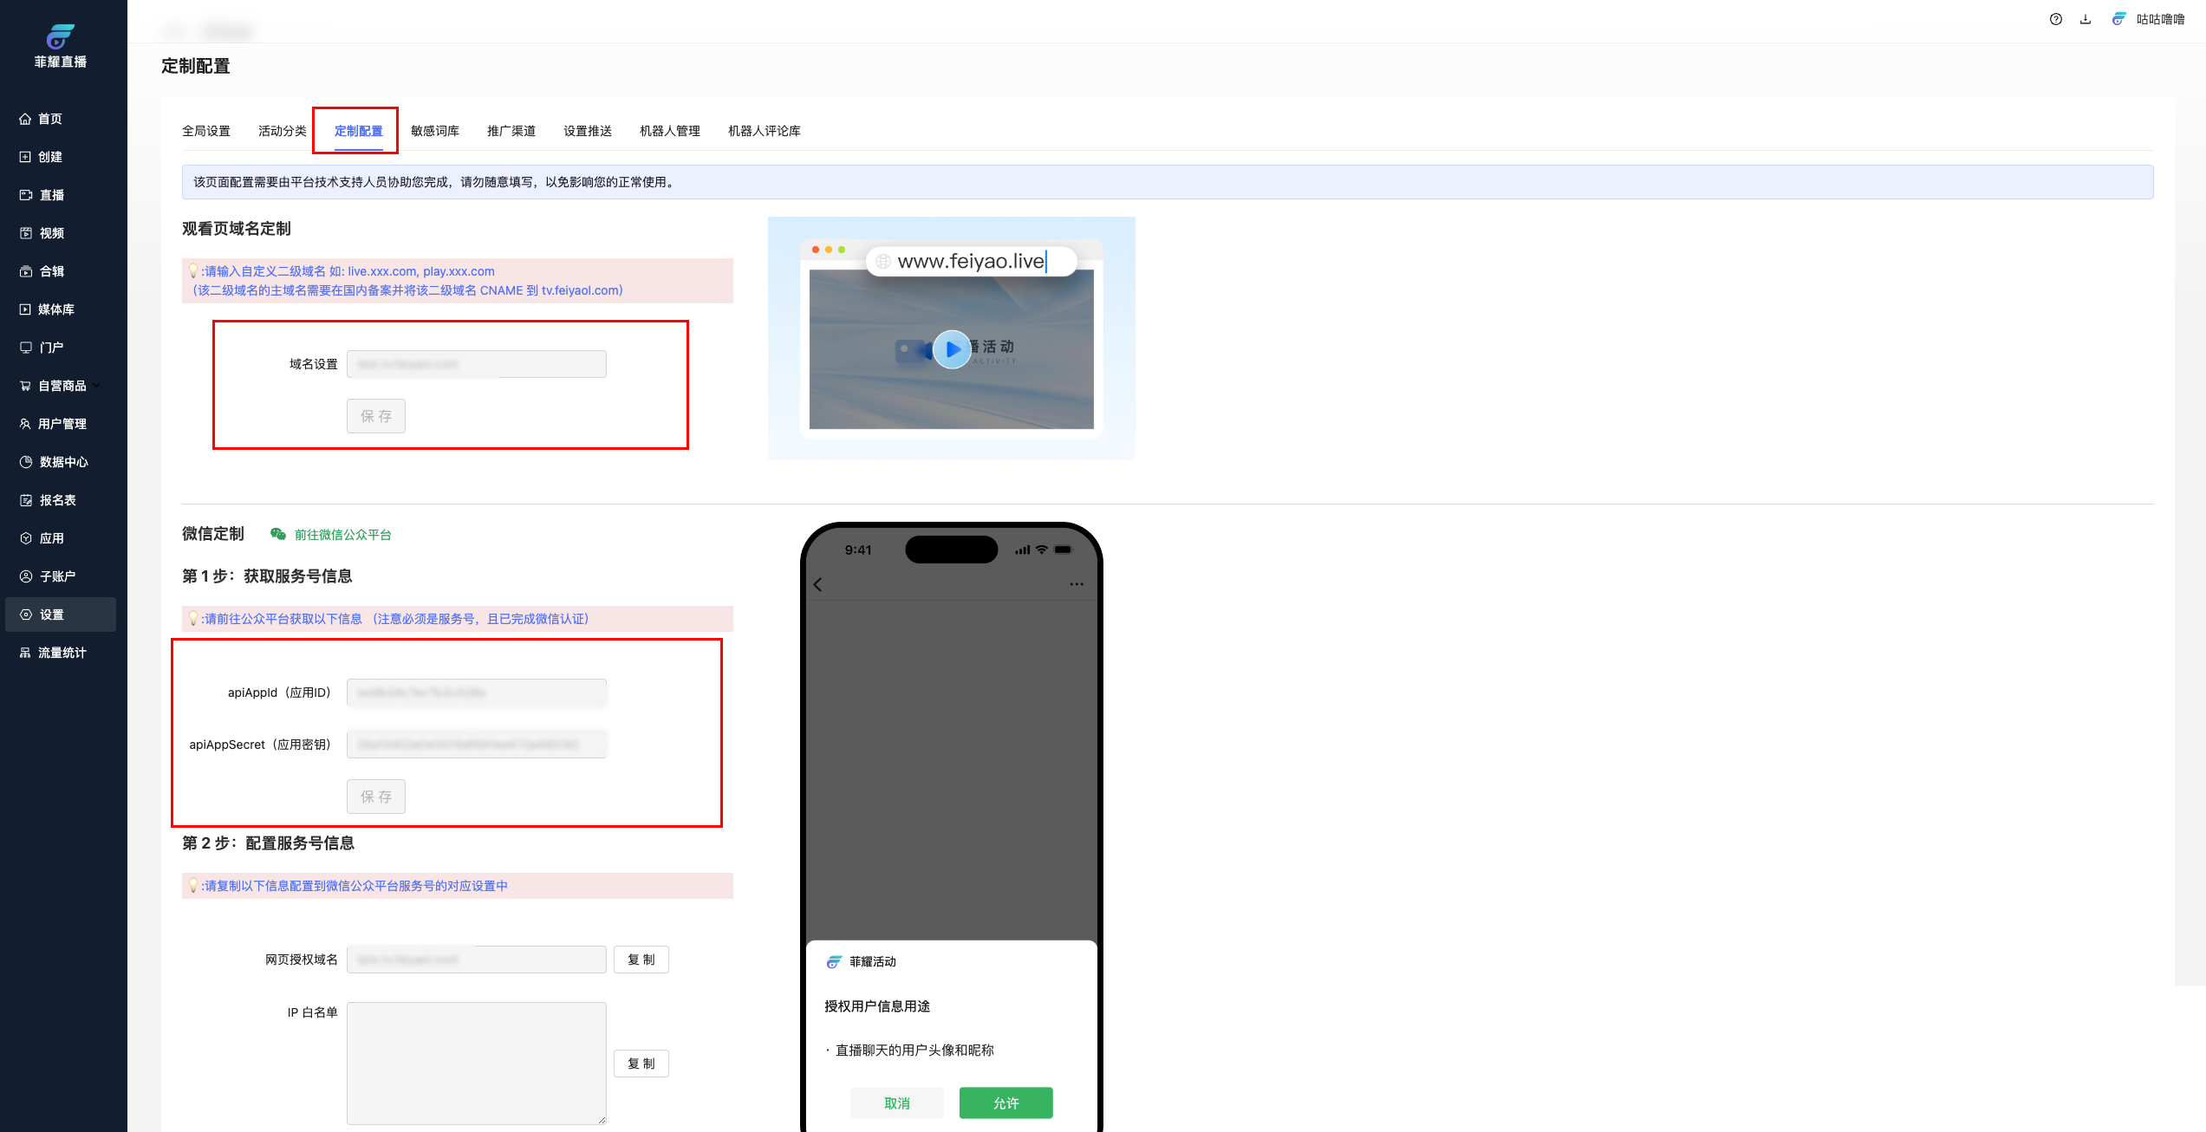Click the apiAppSecret input field
2206x1132 pixels.
tap(476, 745)
